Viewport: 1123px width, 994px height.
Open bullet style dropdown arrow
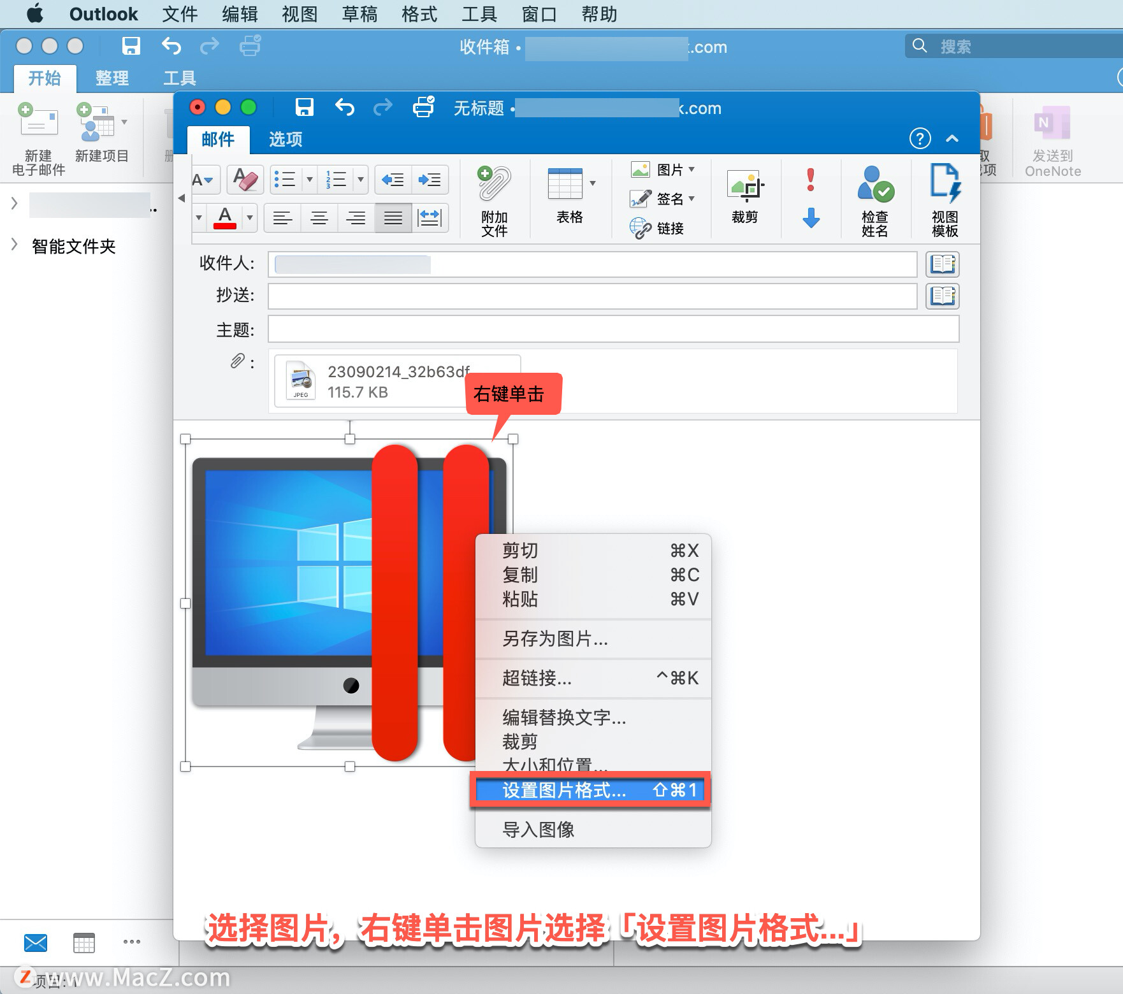pos(310,180)
